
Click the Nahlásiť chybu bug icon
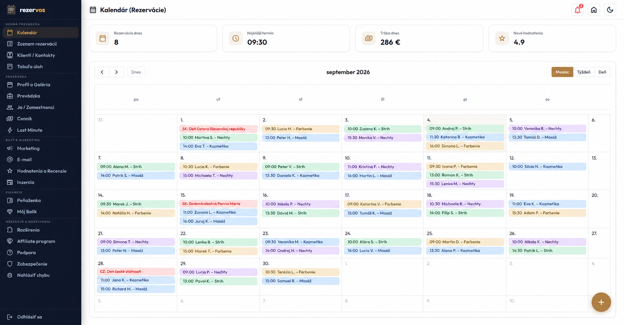click(10, 275)
